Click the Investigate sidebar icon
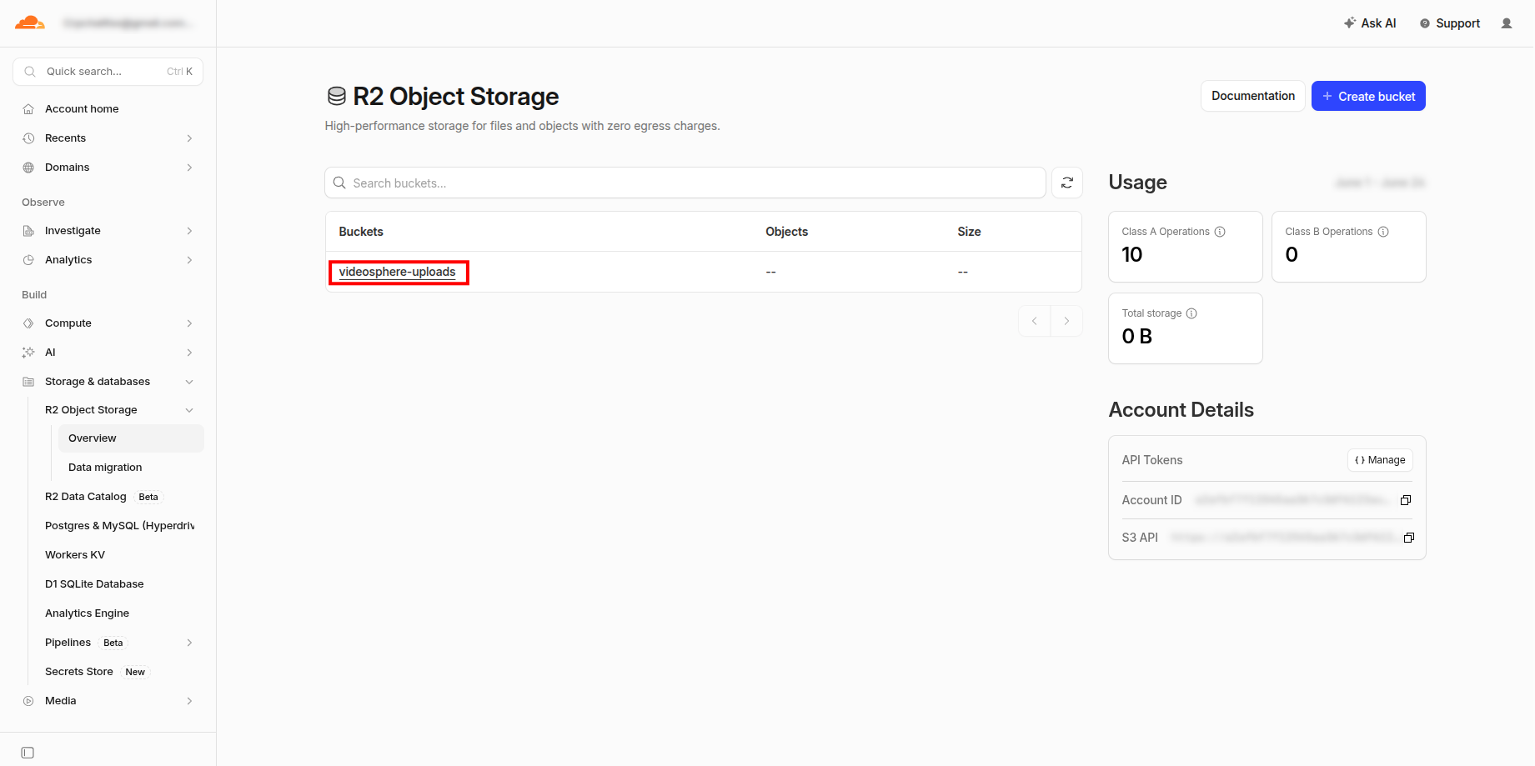This screenshot has height=766, width=1535. (28, 231)
